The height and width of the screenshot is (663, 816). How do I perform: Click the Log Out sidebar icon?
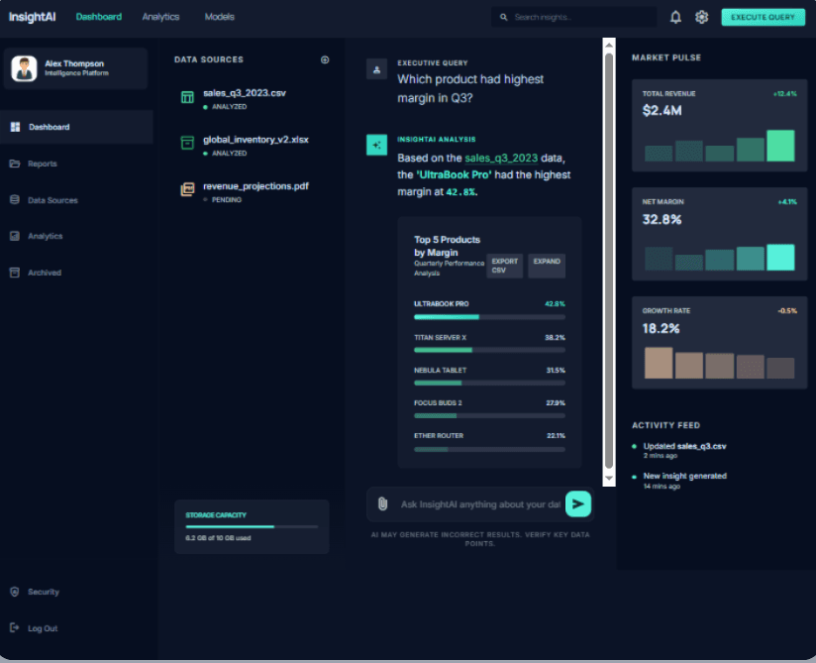(14, 628)
